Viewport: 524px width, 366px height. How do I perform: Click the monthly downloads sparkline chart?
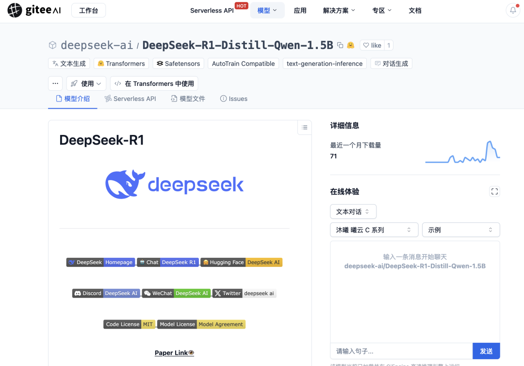coord(462,152)
